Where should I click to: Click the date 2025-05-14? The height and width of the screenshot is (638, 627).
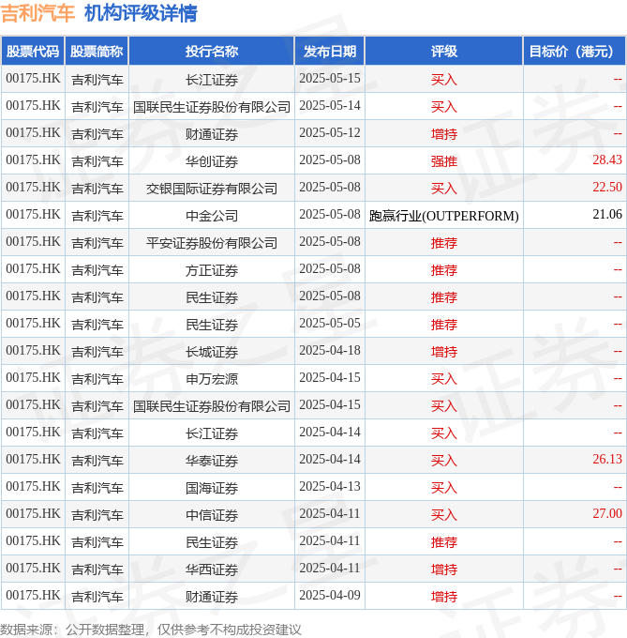click(330, 106)
